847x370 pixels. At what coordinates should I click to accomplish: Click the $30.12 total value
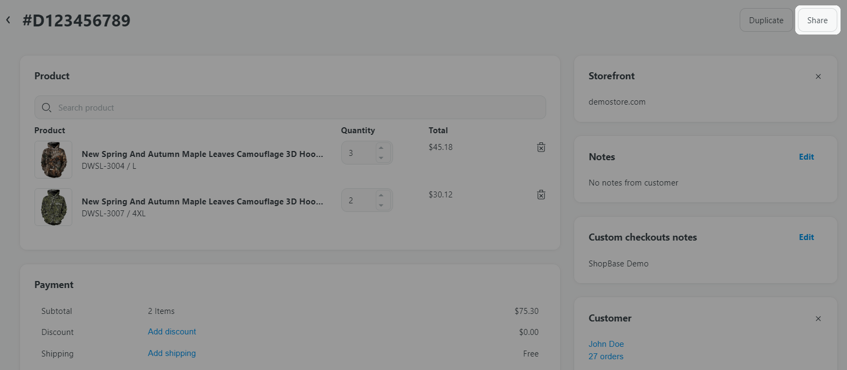click(x=440, y=195)
